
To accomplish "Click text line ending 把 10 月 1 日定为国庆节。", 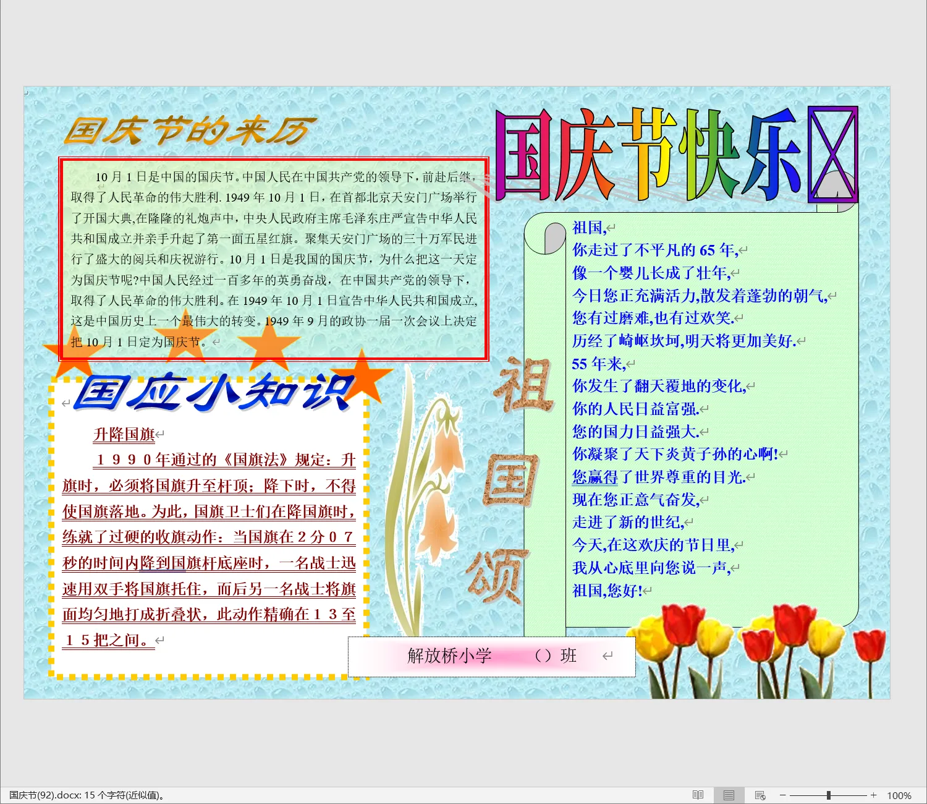I will (139, 342).
